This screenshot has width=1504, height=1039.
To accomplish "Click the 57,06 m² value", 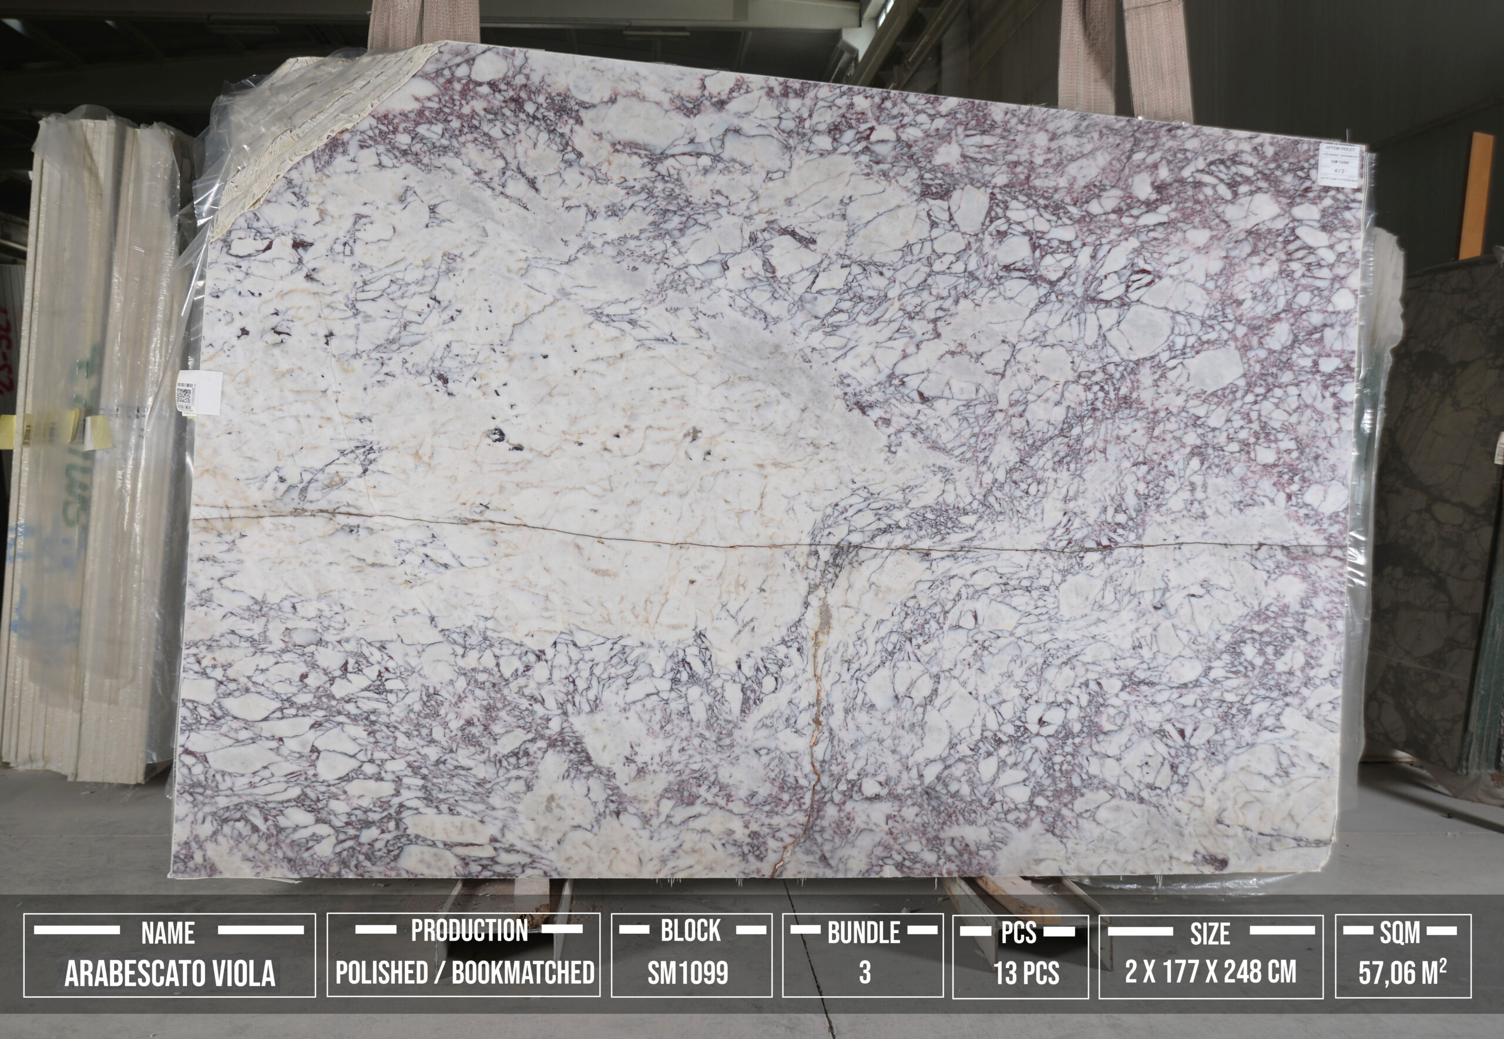I will pyautogui.click(x=1402, y=973).
